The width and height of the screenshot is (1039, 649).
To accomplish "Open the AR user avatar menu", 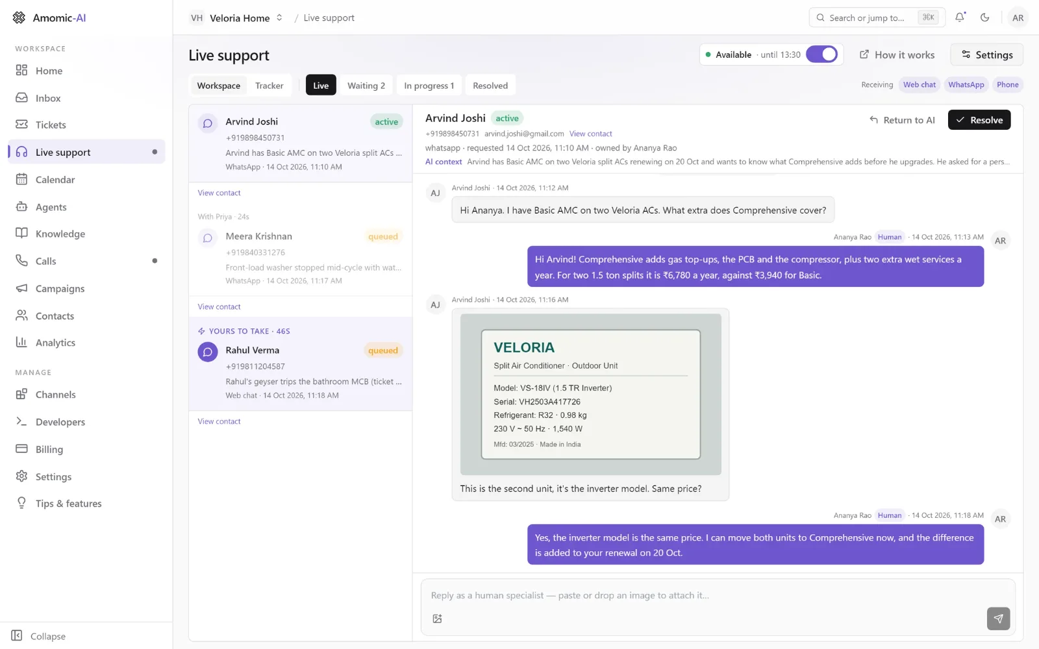I will tap(1018, 18).
